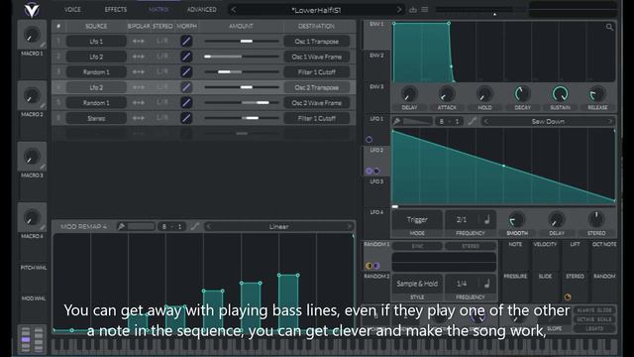Switch to the VOICE tab
Screen dimensions: 634x357
coord(72,9)
